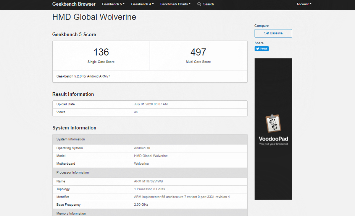The image size is (355, 216).
Task: Click the 2.00 GHz base frequency value
Action: [x=141, y=205]
